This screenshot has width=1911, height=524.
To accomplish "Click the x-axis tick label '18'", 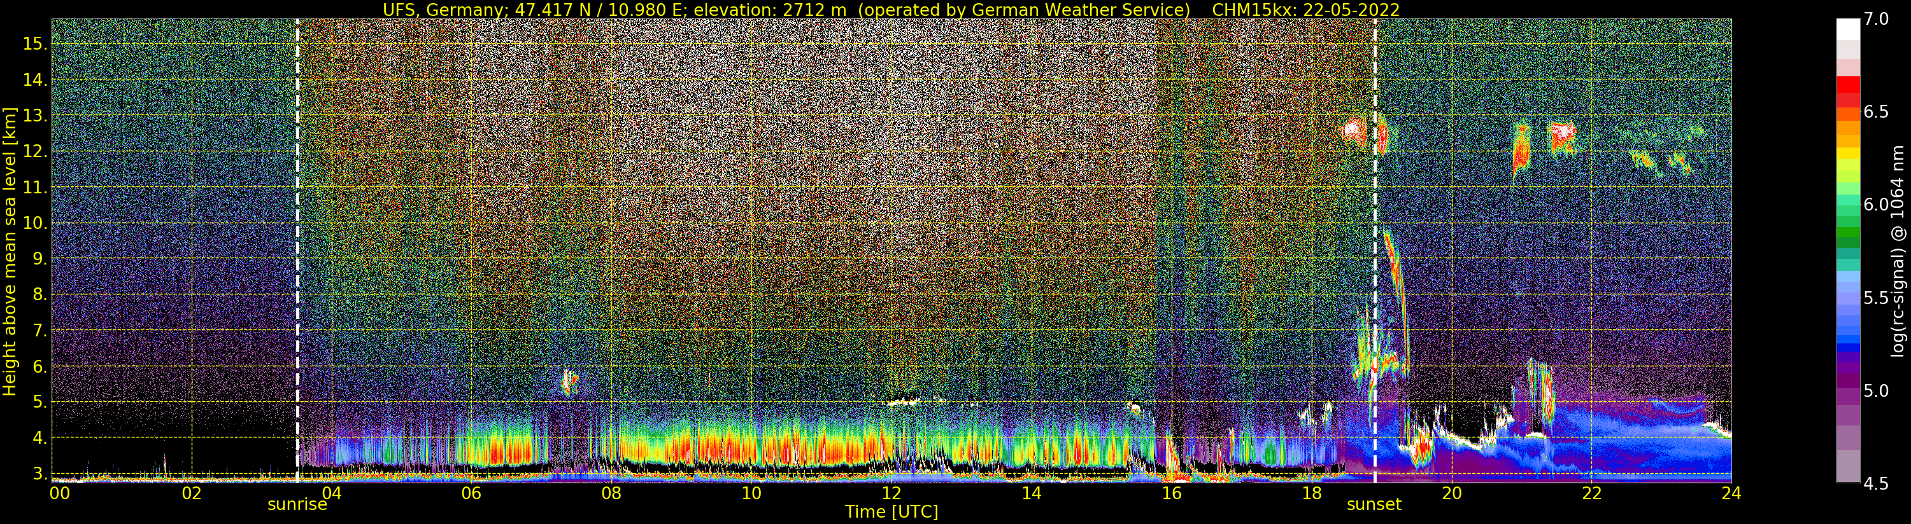I will [1312, 493].
